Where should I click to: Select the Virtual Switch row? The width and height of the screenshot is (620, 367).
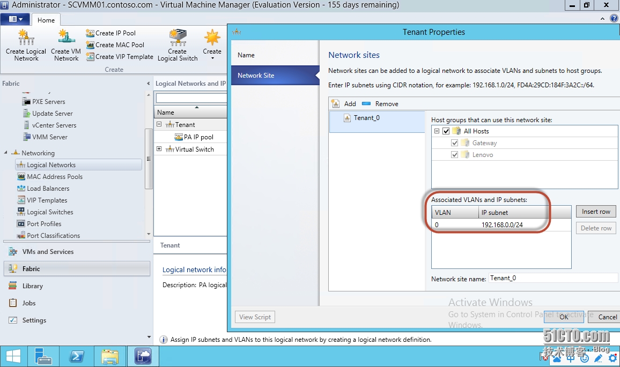[190, 149]
